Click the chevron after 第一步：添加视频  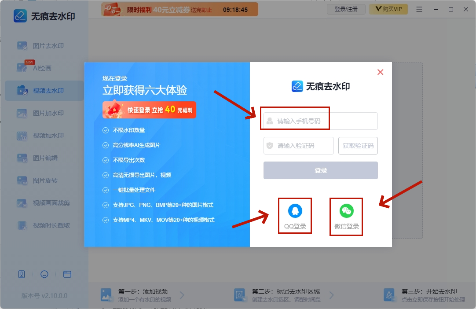click(182, 295)
